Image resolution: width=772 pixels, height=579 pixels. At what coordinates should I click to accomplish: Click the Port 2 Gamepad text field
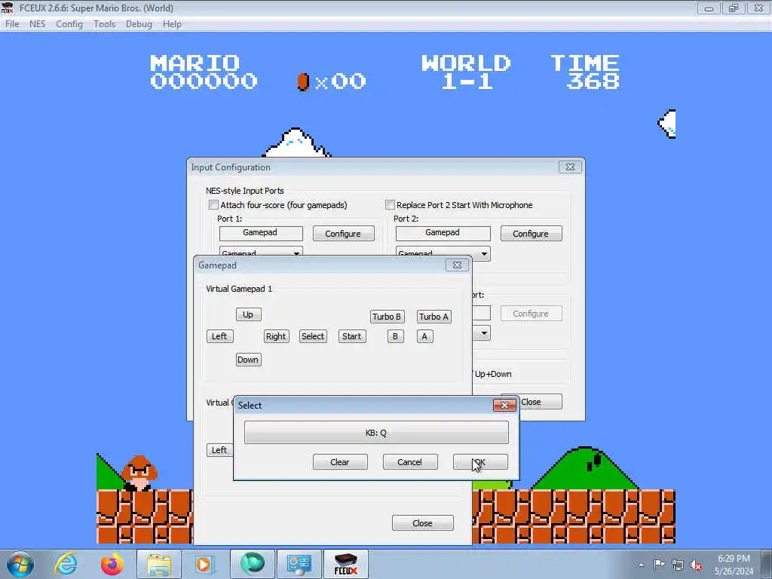point(443,233)
